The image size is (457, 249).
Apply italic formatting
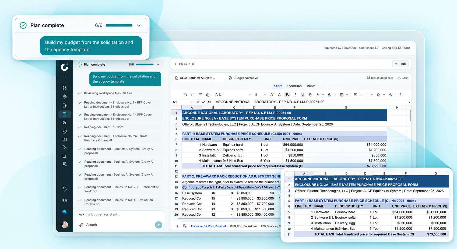pos(295,95)
